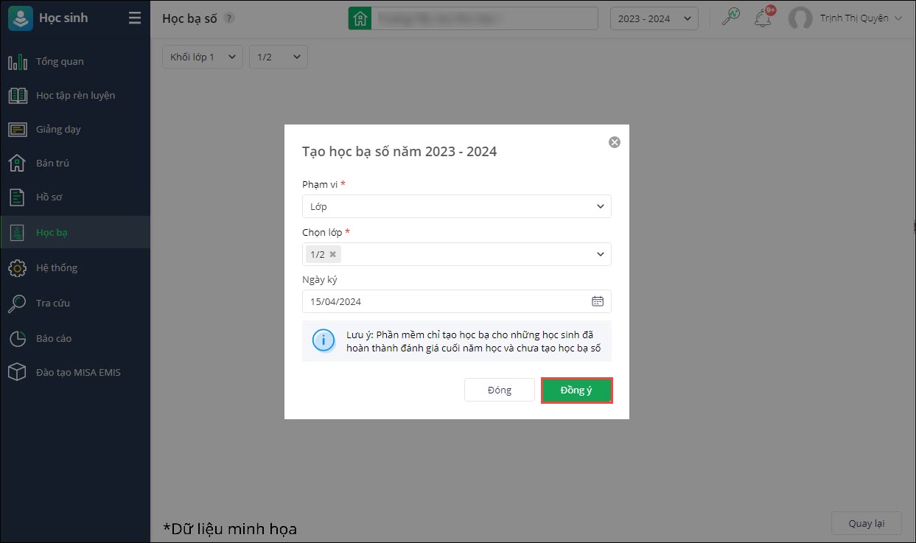The width and height of the screenshot is (916, 543).
Task: Click the Bán trú house icon
Action: [18, 163]
